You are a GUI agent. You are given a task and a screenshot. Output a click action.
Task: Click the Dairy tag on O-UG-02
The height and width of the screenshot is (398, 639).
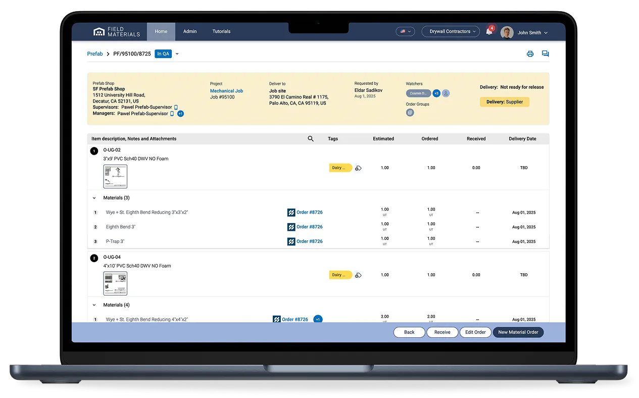340,168
